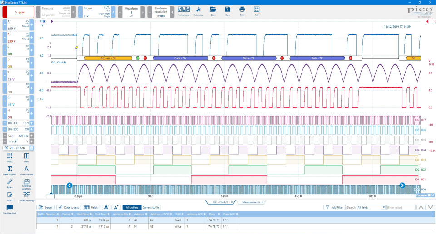The image size is (436, 234).
Task: Select the All buffers toggle
Action: click(131, 207)
